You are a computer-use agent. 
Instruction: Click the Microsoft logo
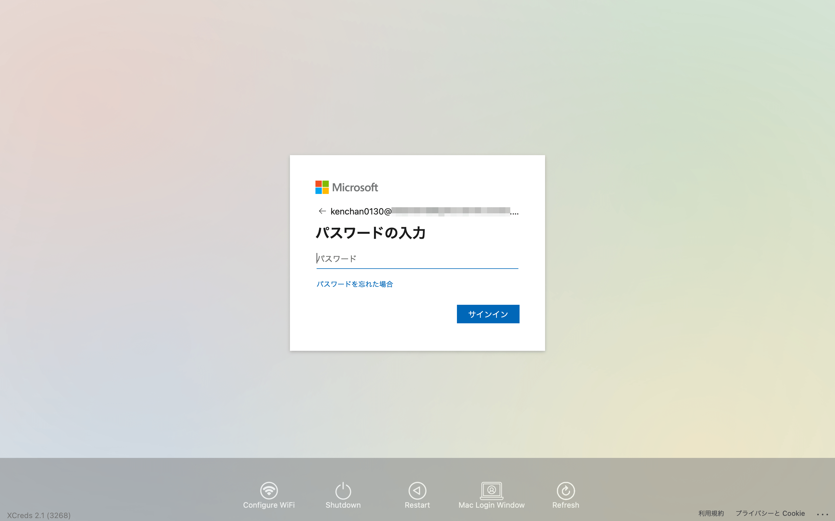pyautogui.click(x=346, y=187)
